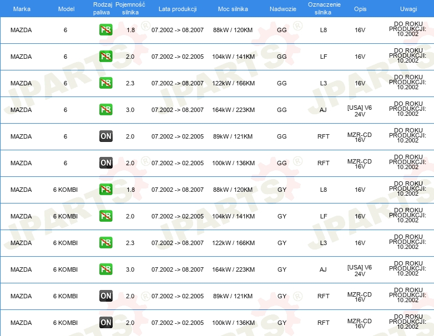Select 104kW / 141KM in Mazda 6 row
Image resolution: width=434 pixels, height=336 pixels.
[x=233, y=57]
